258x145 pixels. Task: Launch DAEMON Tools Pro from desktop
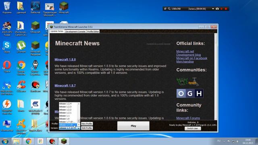pyautogui.click(x=7, y=107)
